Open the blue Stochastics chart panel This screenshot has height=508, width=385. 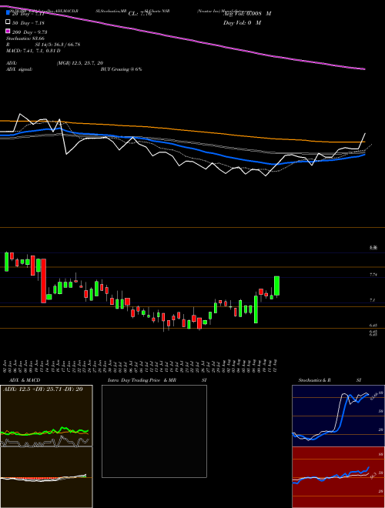pos(338,416)
